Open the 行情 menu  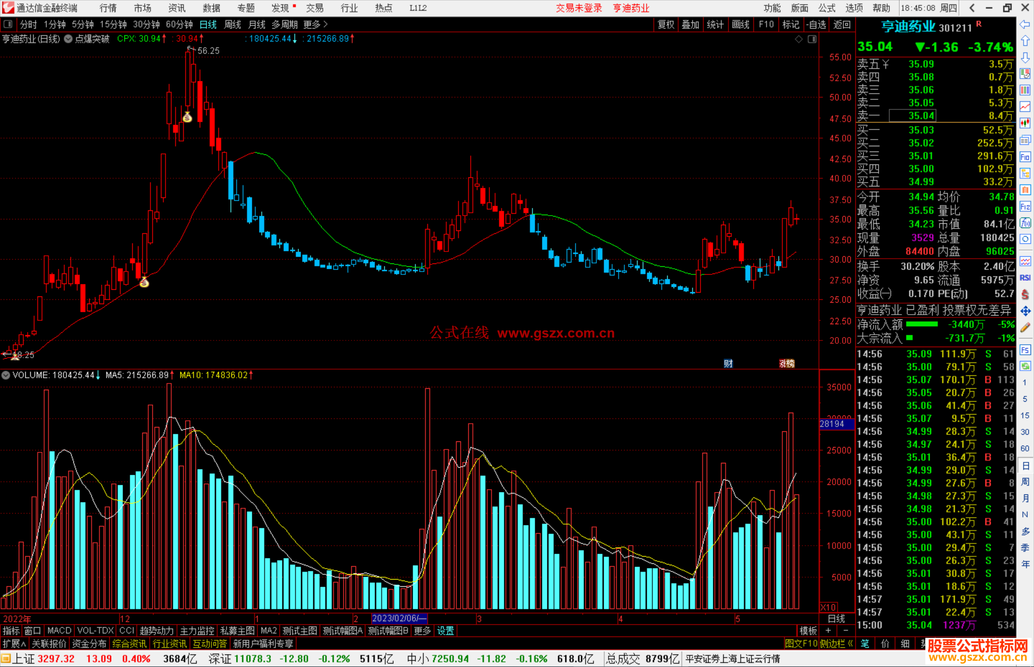click(108, 8)
